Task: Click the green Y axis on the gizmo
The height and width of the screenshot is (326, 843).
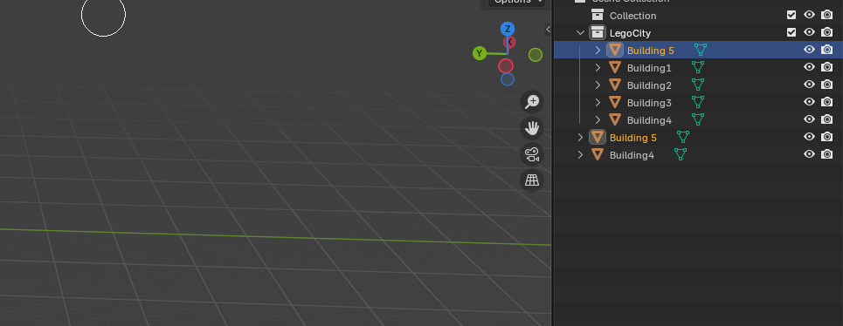Action: tap(479, 53)
